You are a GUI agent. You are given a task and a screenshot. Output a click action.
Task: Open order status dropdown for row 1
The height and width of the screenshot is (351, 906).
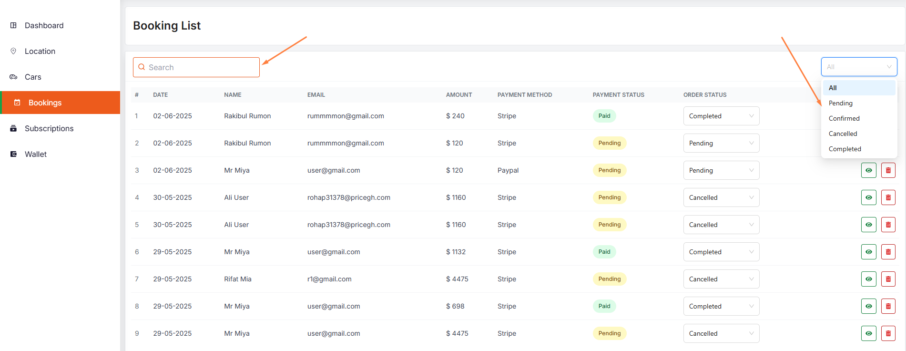coord(721,116)
